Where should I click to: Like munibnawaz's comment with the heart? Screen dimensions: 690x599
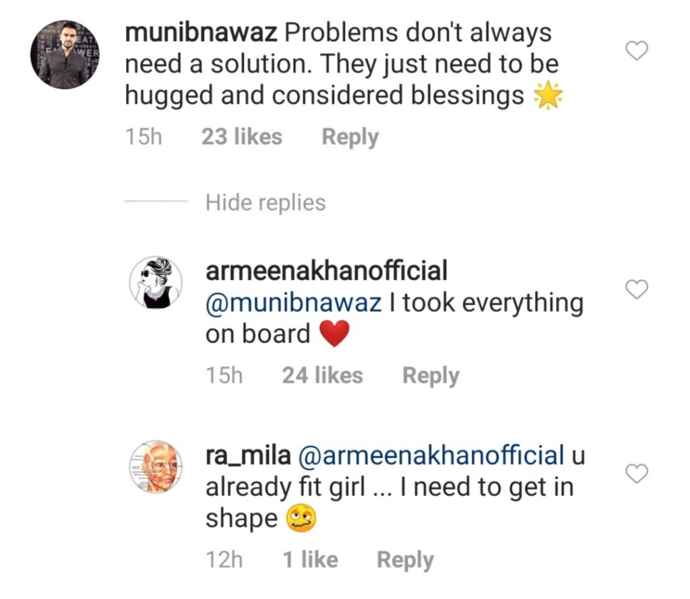637,51
